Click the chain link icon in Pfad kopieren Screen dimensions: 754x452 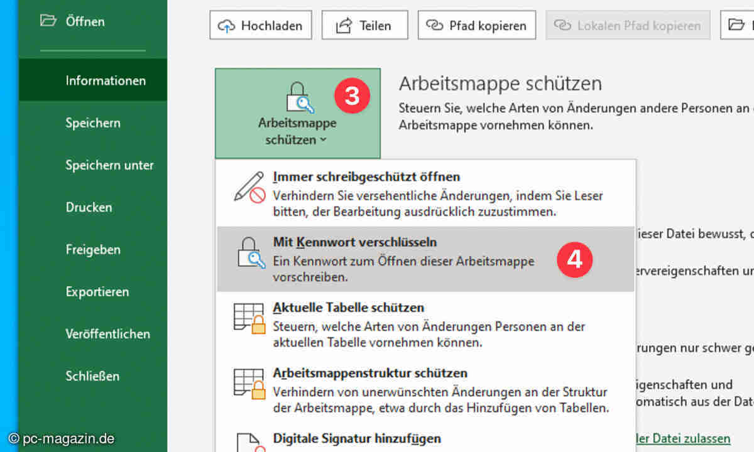pos(435,26)
